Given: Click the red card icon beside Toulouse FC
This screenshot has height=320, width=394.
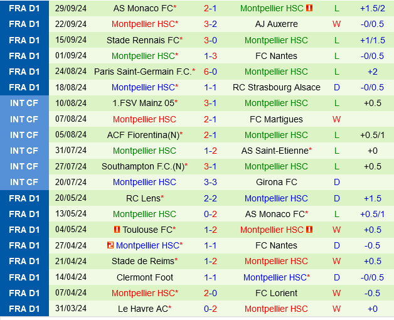Looking at the screenshot, I should (117, 230).
